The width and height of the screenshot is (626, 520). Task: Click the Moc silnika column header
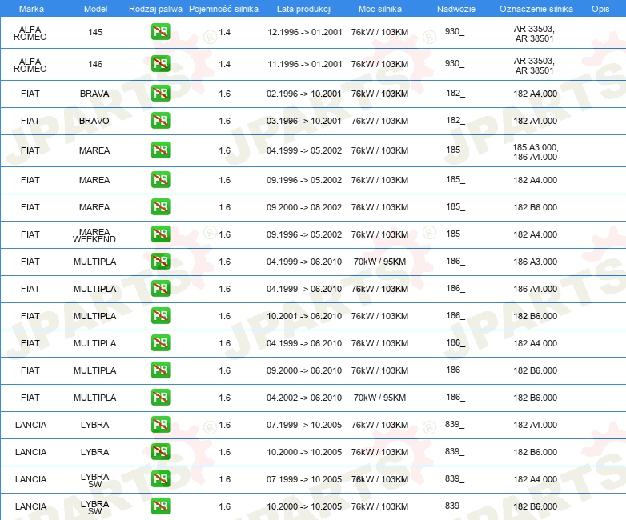point(380,9)
